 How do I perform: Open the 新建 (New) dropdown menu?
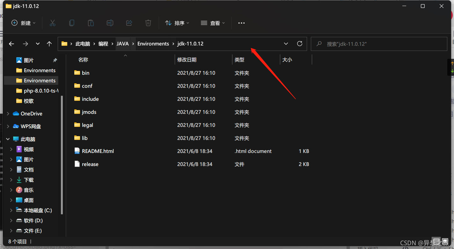[24, 23]
